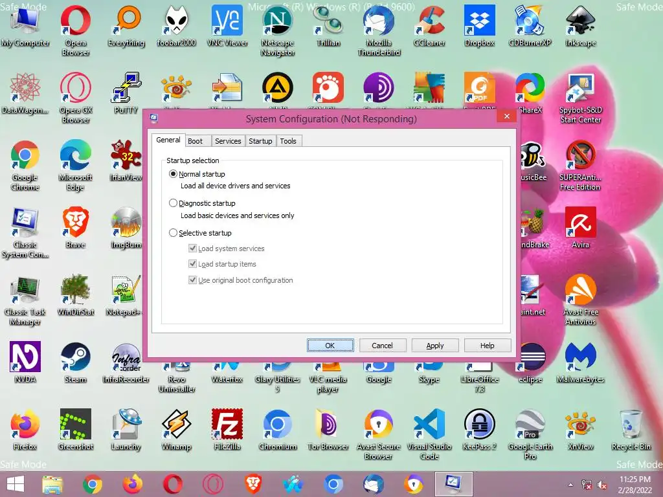
Task: Open FileZilla desktop shortcut
Action: [x=227, y=429]
